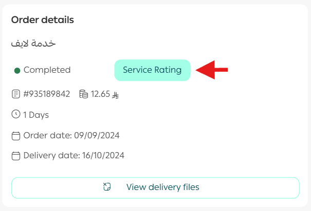The height and width of the screenshot is (211, 311).
Task: Click the Service Rating button
Action: tap(152, 70)
